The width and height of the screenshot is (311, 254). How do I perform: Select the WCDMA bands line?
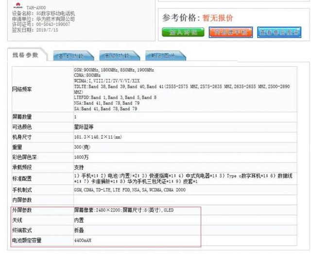107,81
